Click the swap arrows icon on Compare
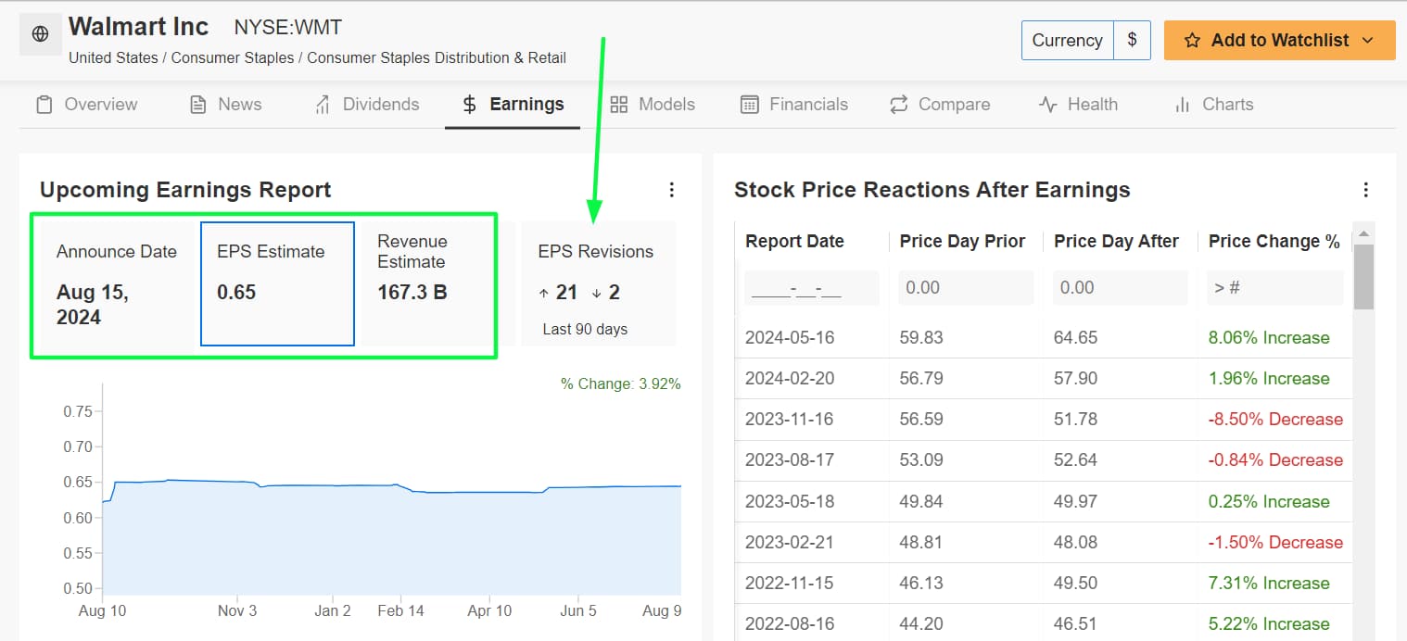 click(898, 105)
